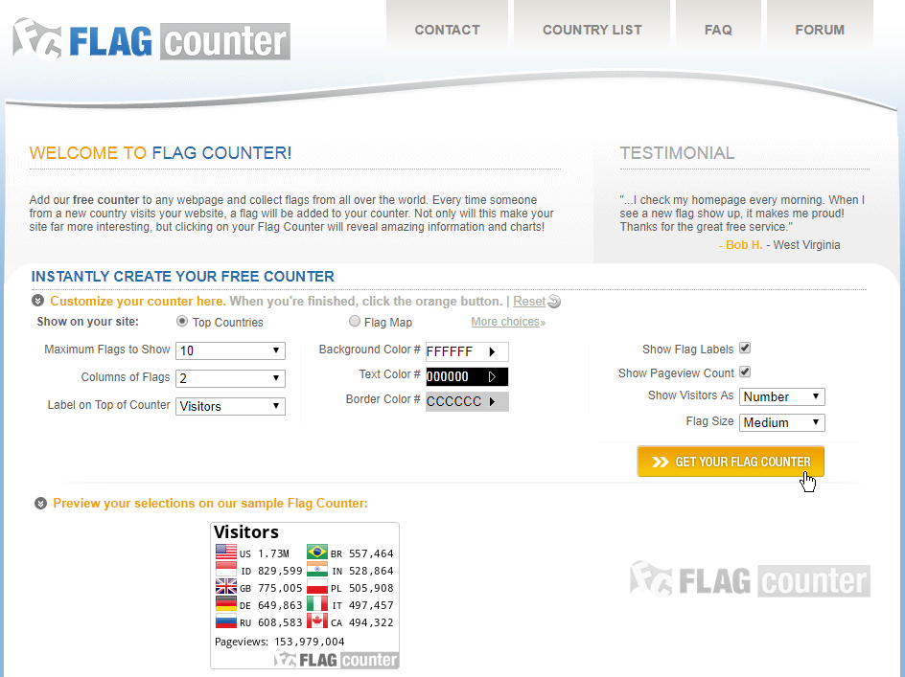Click the Indonesia flag in the preview

[225, 569]
